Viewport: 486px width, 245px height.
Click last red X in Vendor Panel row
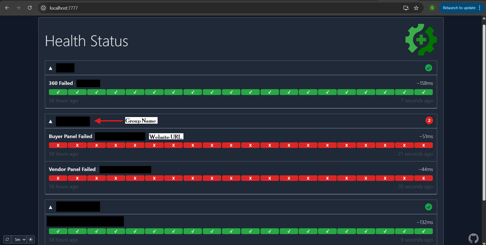click(423, 178)
